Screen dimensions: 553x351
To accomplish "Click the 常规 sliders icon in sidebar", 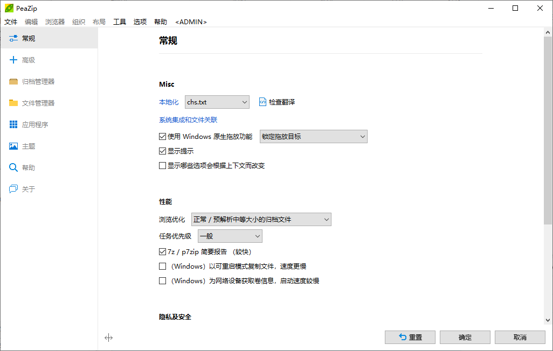I will [x=13, y=38].
